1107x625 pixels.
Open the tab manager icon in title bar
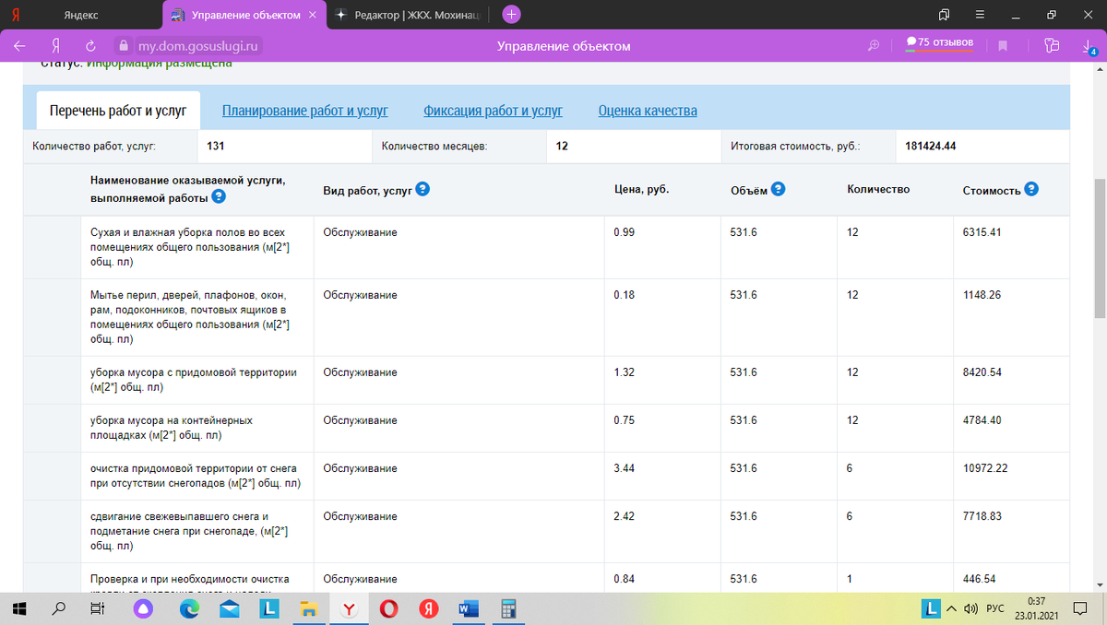pyautogui.click(x=944, y=15)
